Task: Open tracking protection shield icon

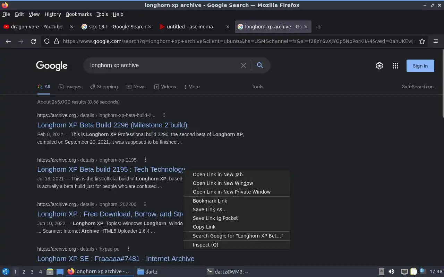Action: (47, 41)
